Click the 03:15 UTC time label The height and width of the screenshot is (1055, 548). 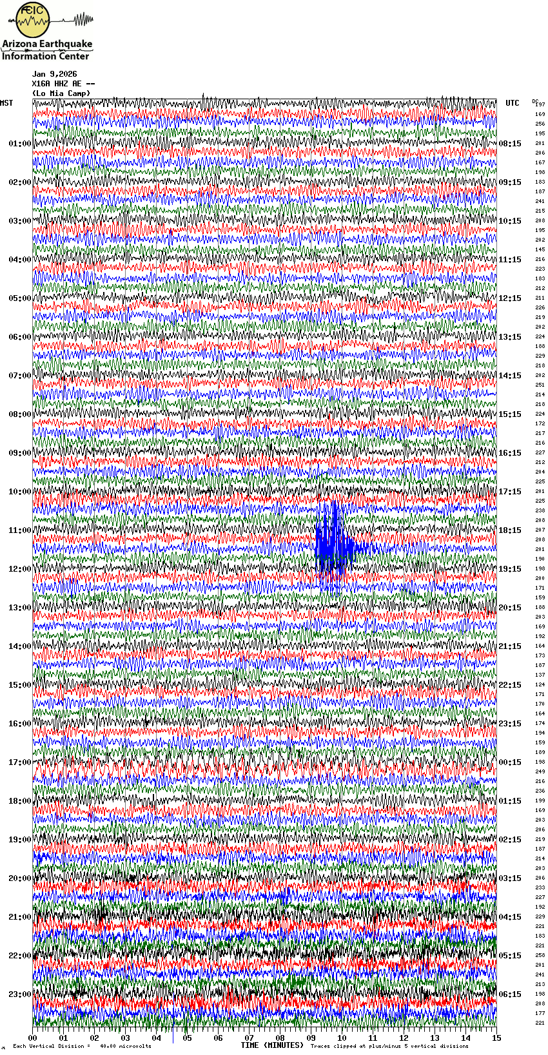pos(510,878)
